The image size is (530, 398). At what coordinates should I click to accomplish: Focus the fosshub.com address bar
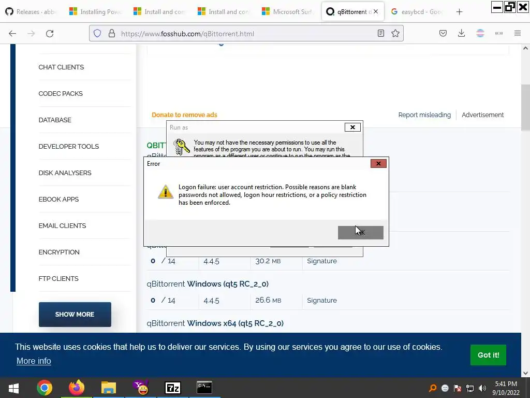pos(247,34)
